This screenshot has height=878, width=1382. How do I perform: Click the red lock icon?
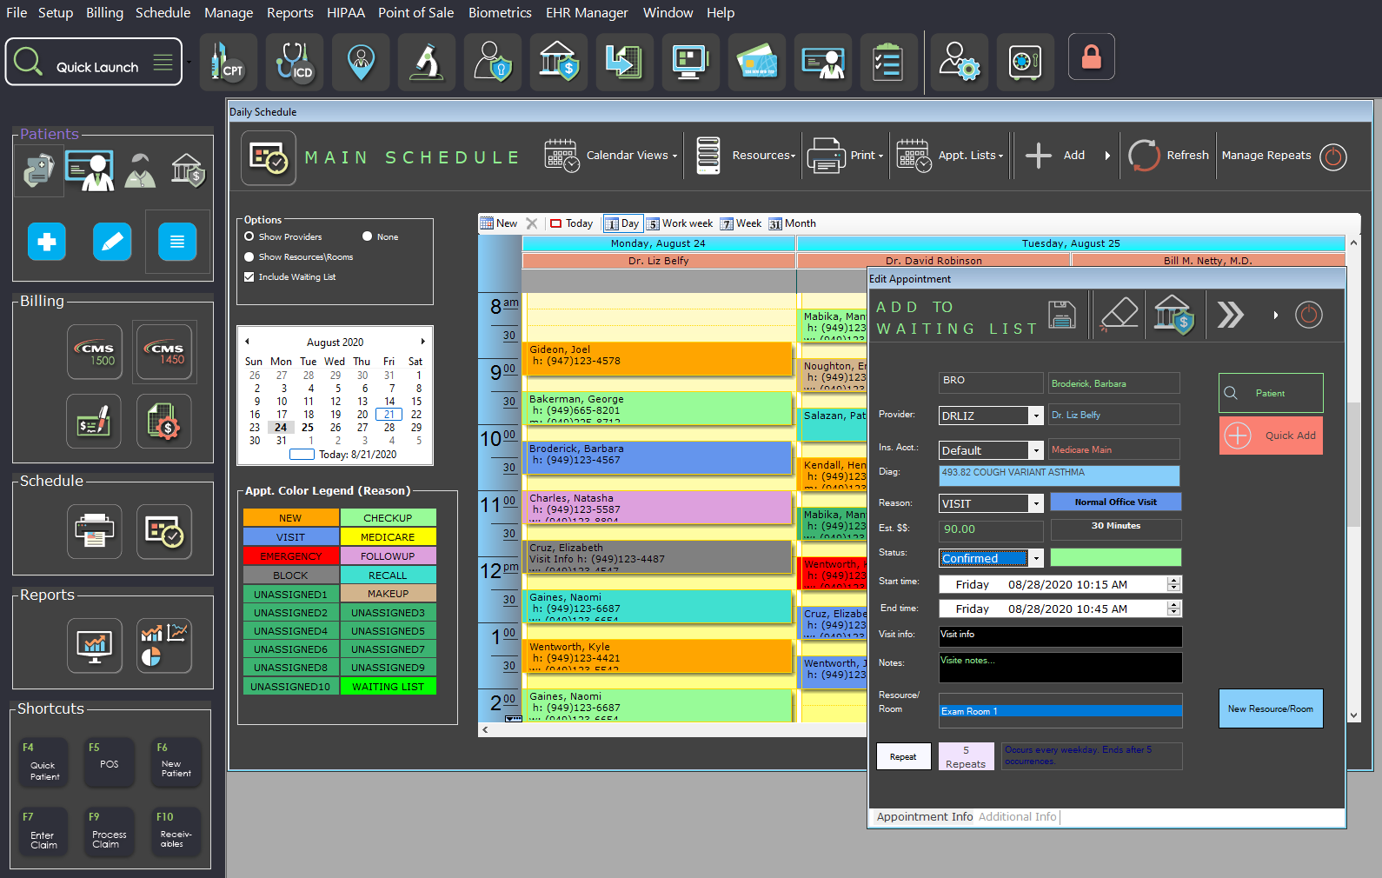click(1092, 57)
